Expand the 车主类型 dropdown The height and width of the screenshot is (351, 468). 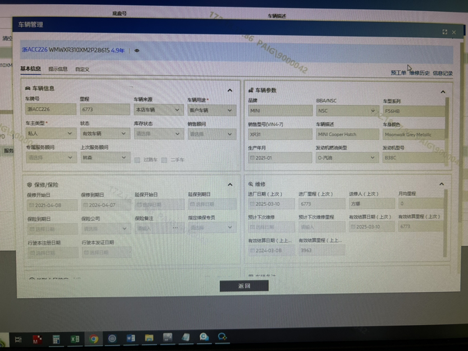click(51, 133)
